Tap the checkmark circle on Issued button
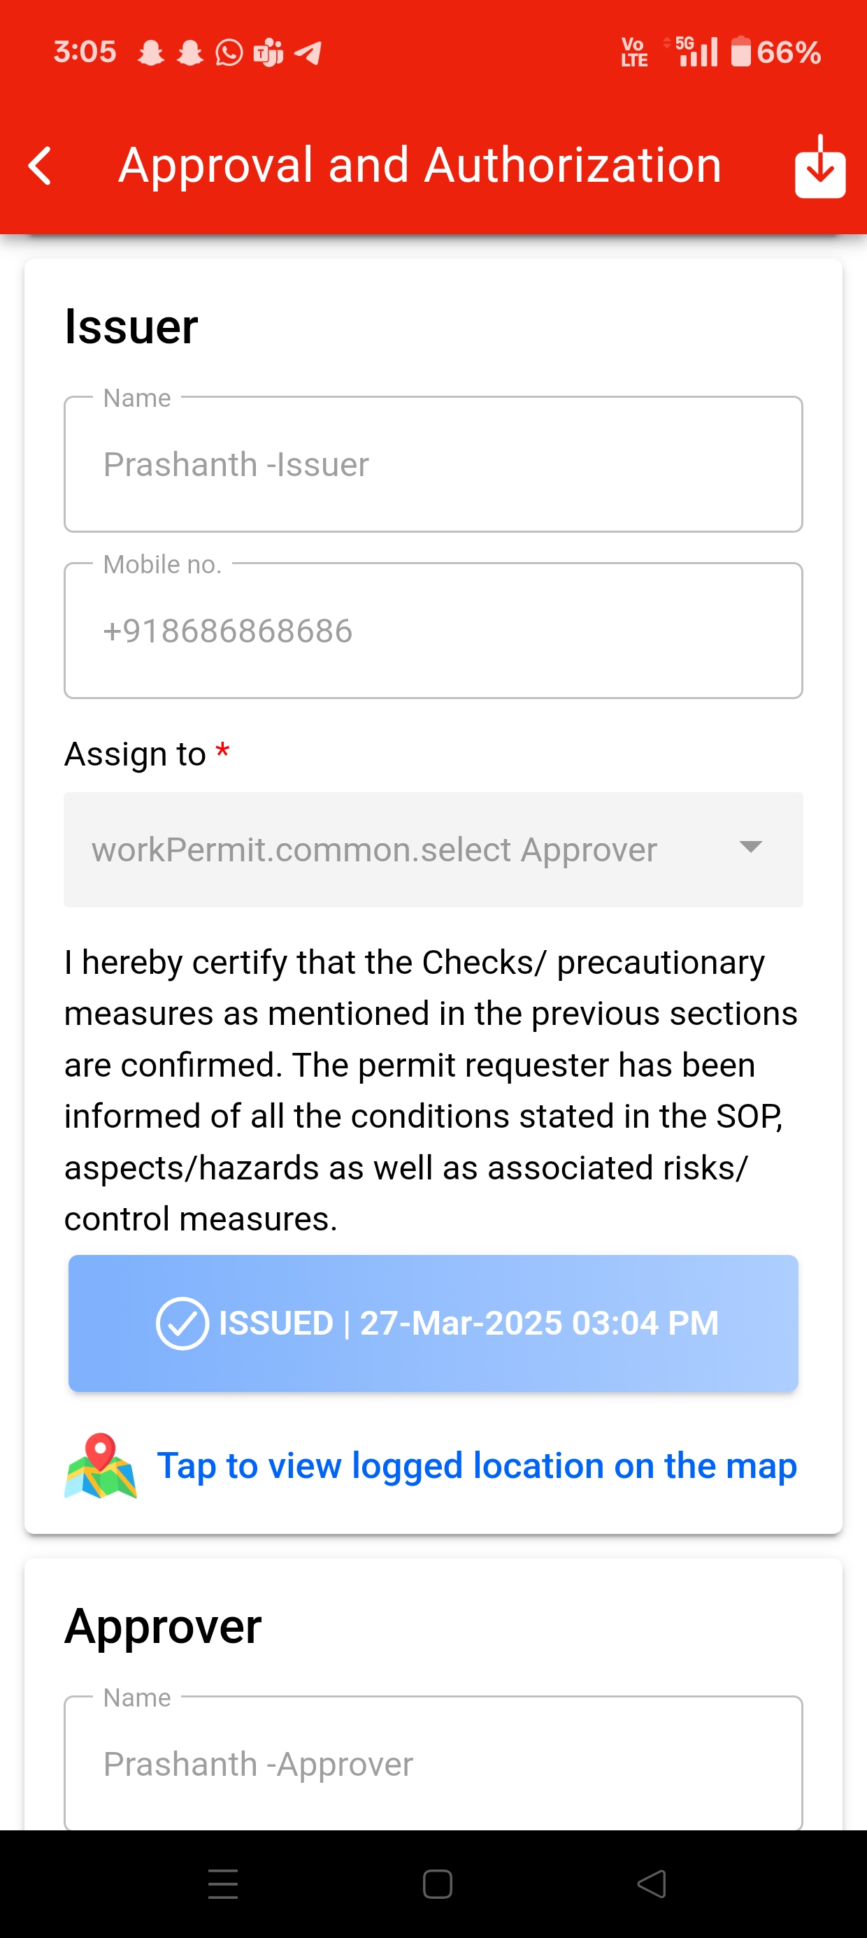The height and width of the screenshot is (1938, 867). 182,1323
